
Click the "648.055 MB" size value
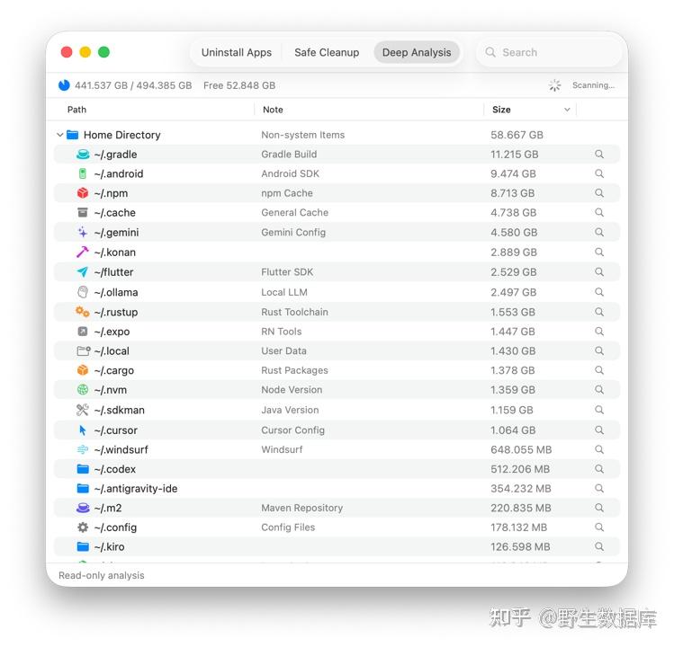tap(521, 449)
